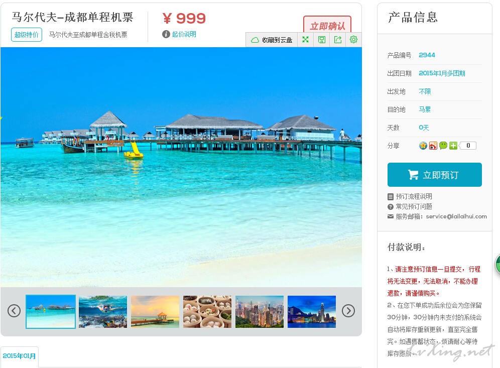Share to QQ Zone star icon
This screenshot has height=368, width=500.
point(423,146)
